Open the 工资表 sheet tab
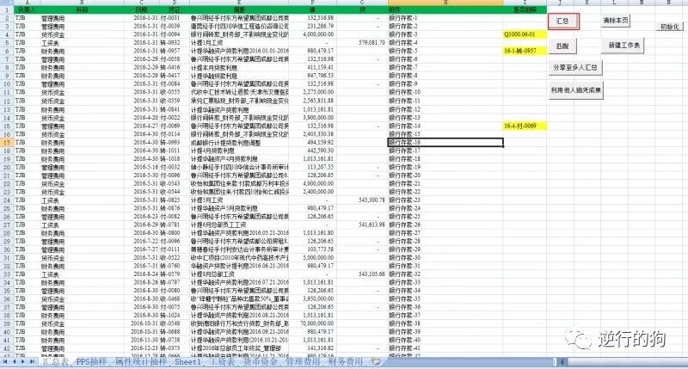 (222, 362)
